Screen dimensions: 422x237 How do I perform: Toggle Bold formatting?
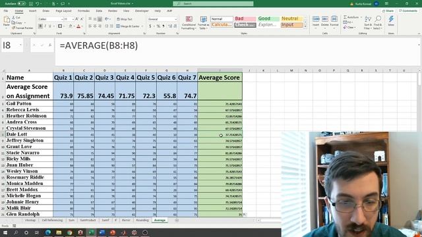tap(40, 26)
